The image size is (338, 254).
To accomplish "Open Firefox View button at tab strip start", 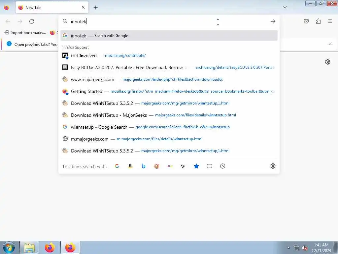I will coord(7,8).
